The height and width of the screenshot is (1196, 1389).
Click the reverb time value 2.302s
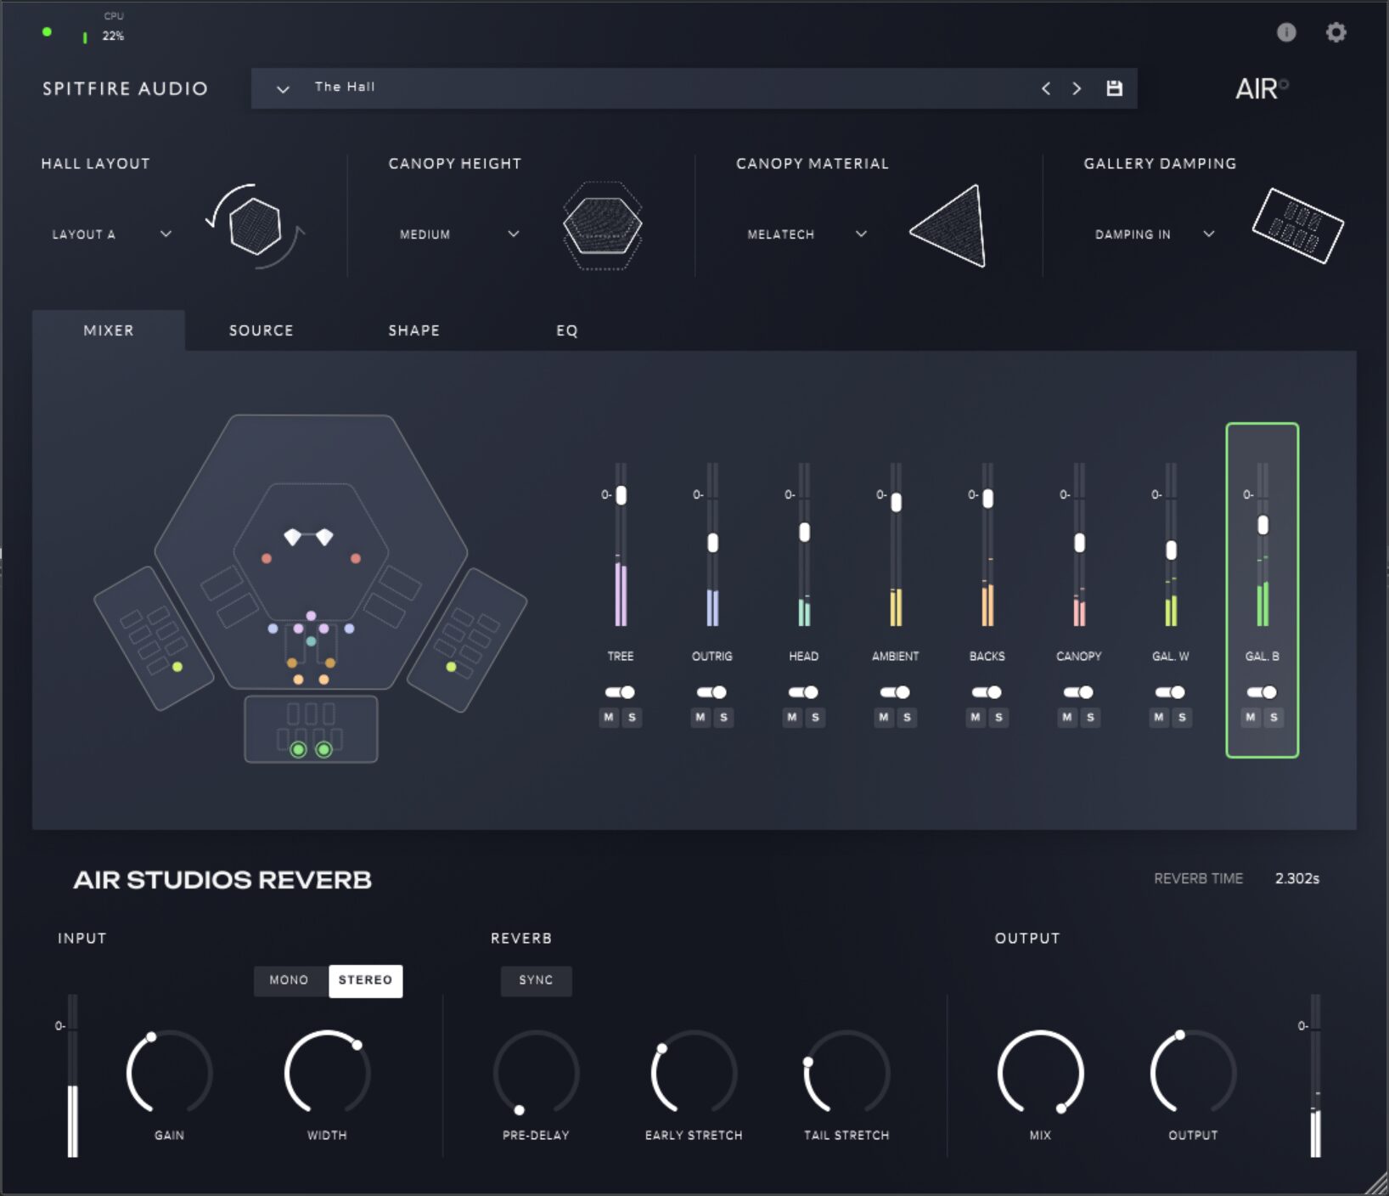pyautogui.click(x=1297, y=878)
